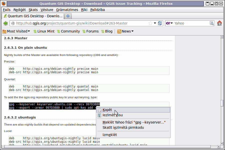Select Meklēt Yahoo frāzi context menu entry
225x150 pixels.
[x=133, y=122]
